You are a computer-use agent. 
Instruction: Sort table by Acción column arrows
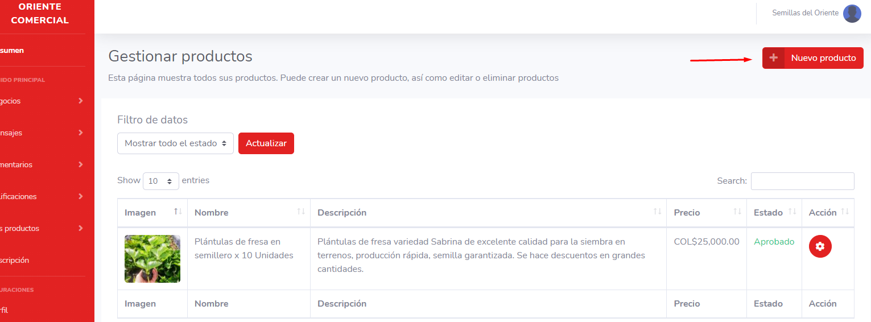pos(845,212)
